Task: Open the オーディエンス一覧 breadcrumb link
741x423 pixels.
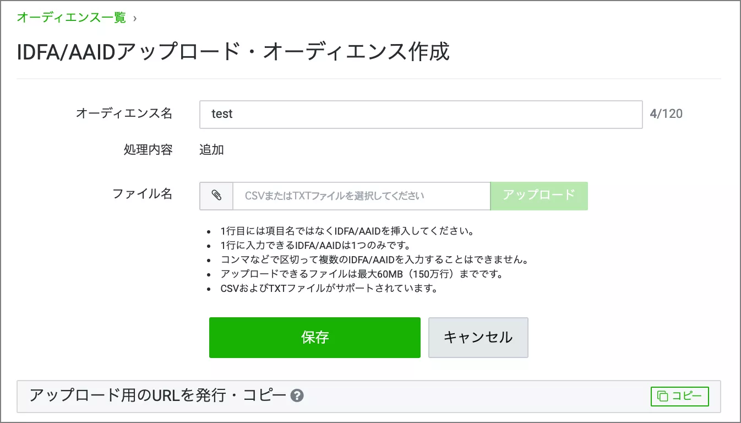Action: pos(71,18)
